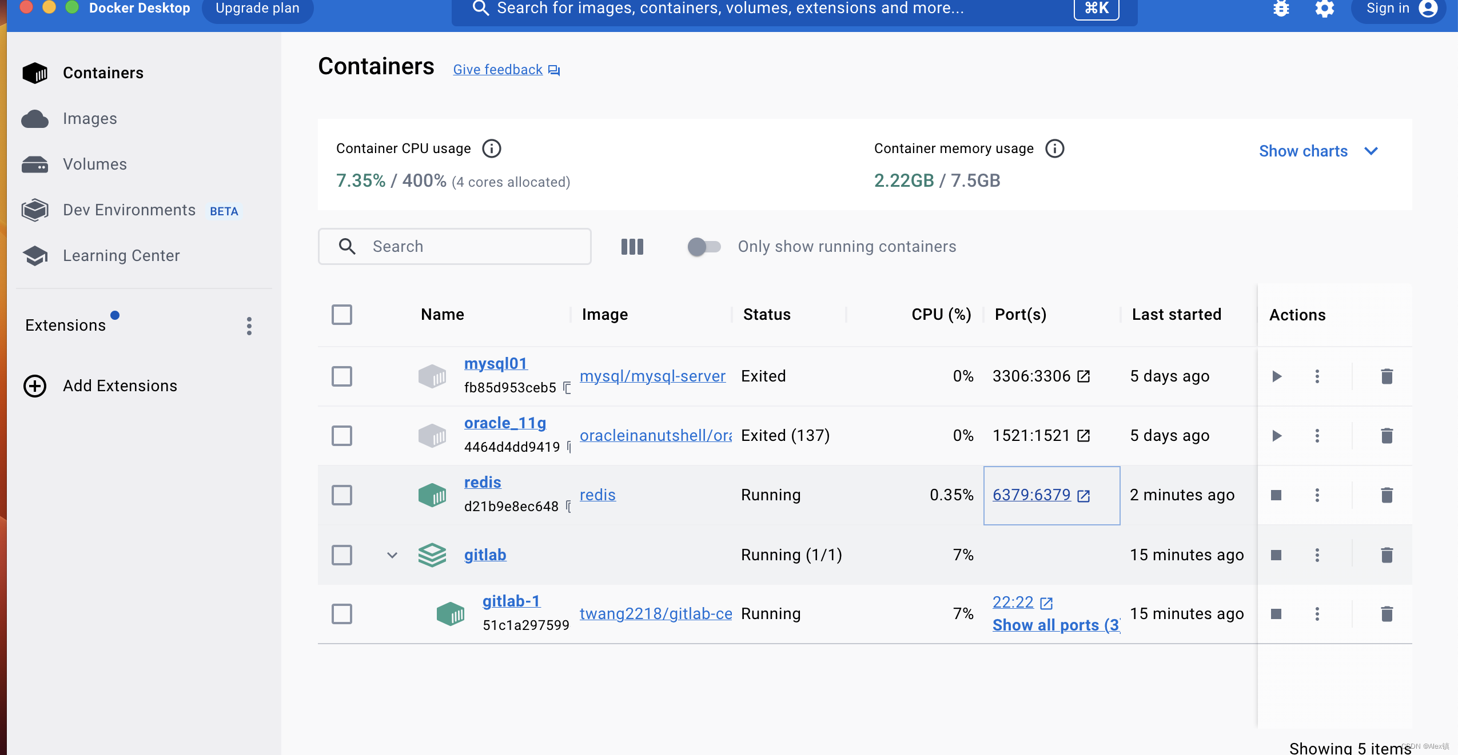The image size is (1458, 755).
Task: Select the oracle_11g row checkbox
Action: 342,436
